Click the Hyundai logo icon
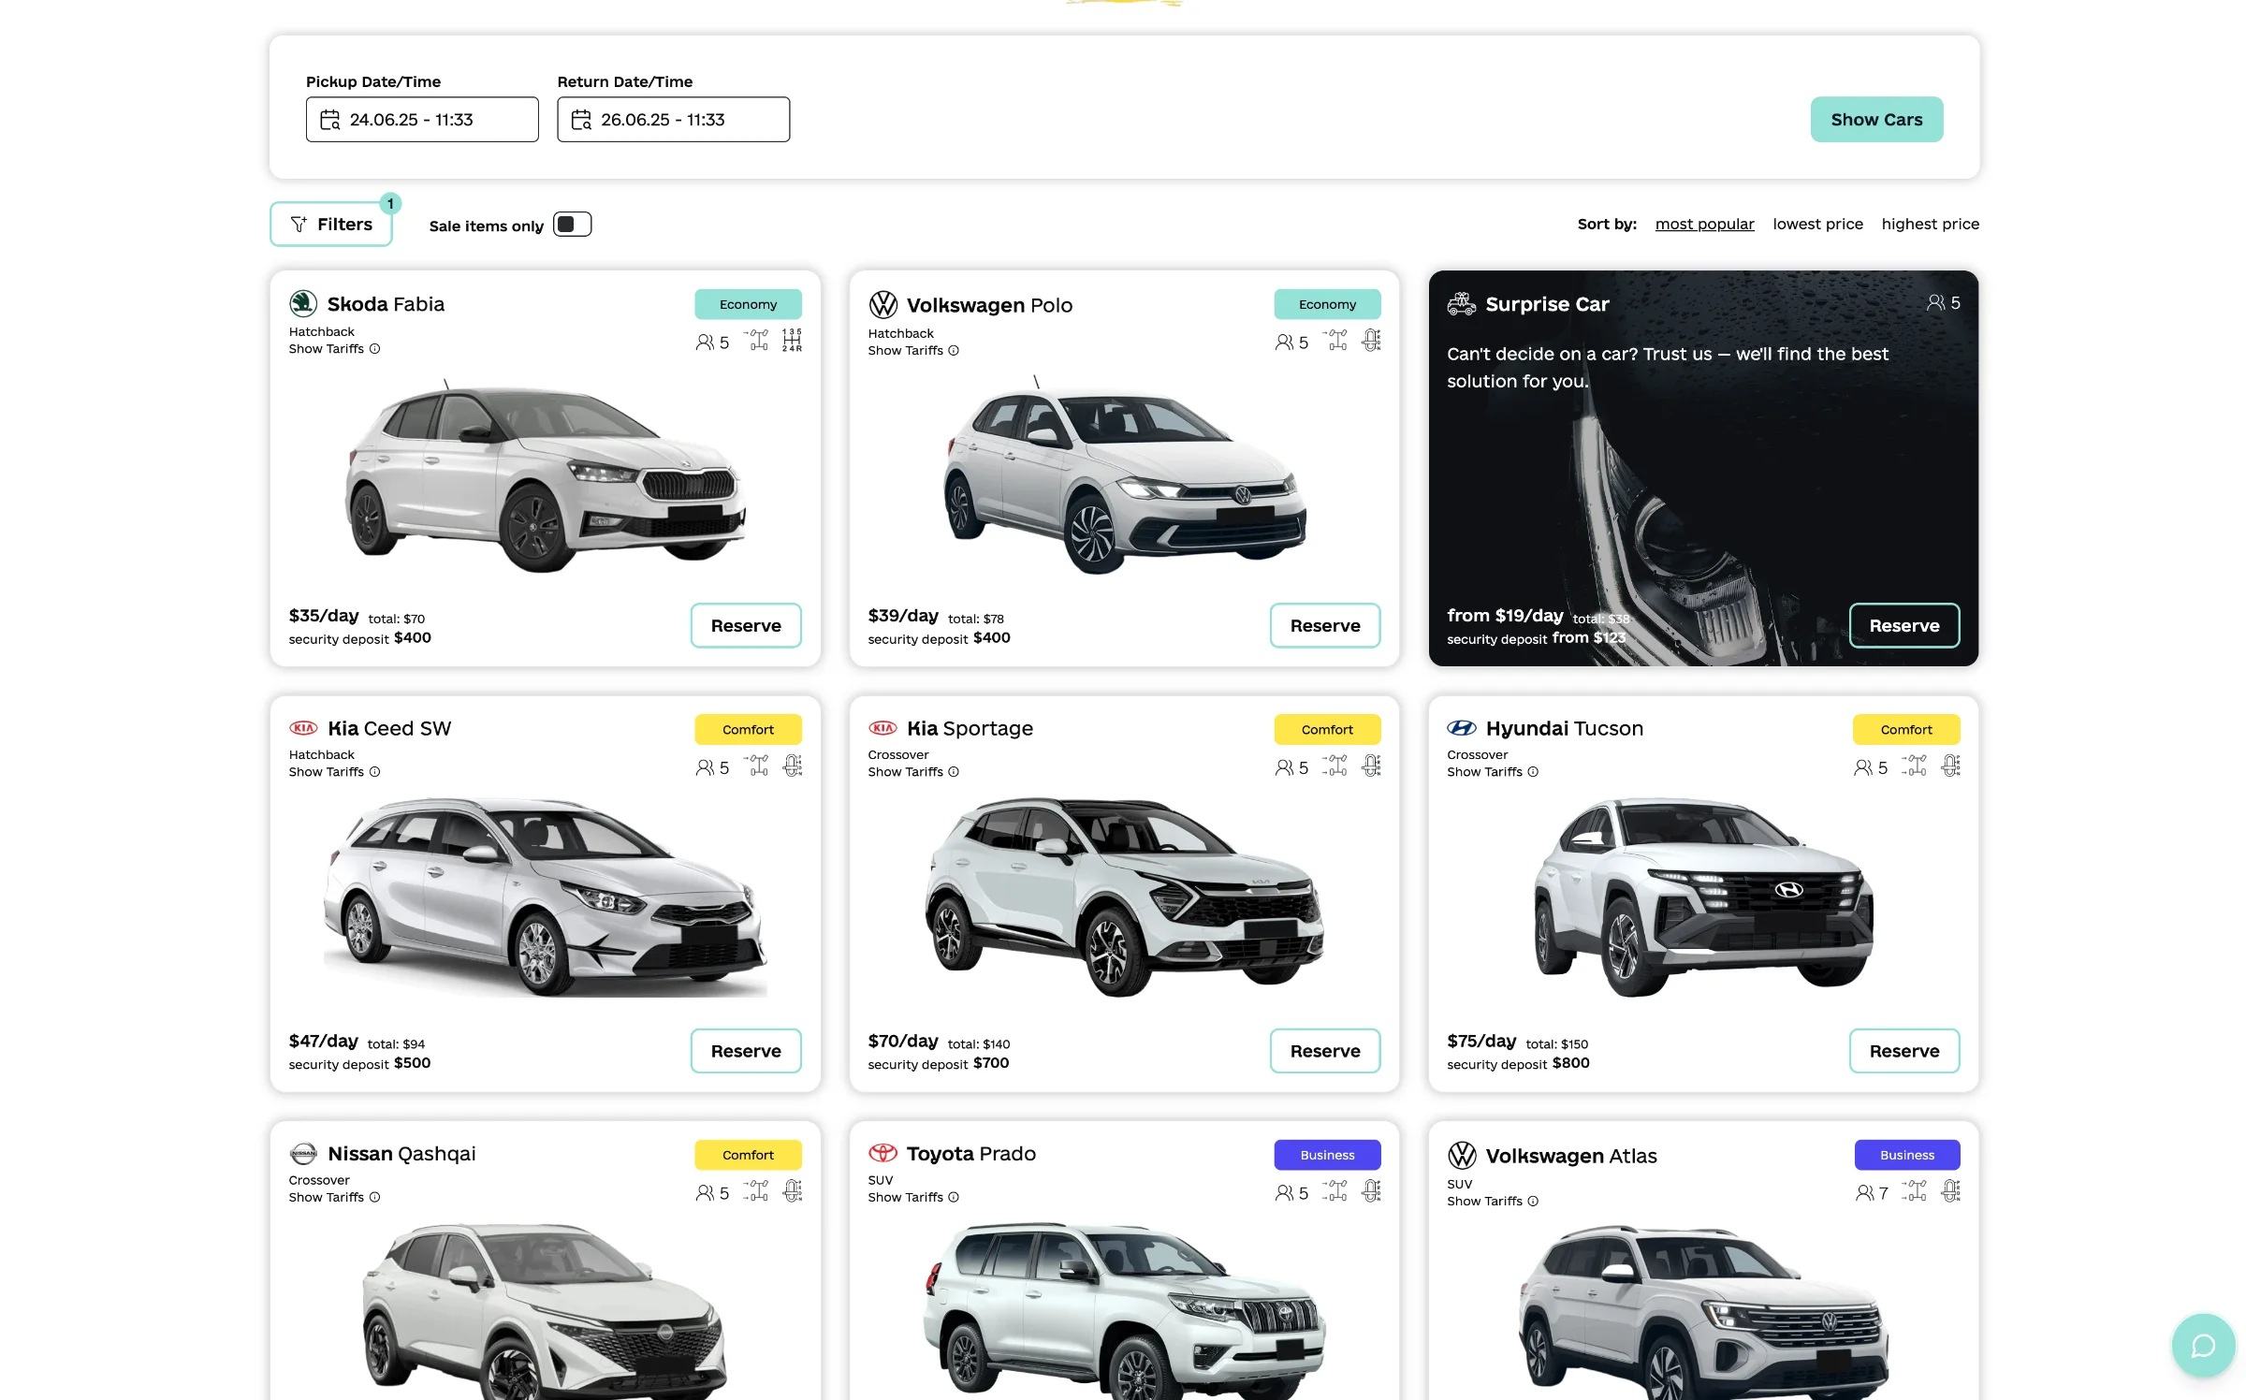The image size is (2246, 1400). point(1462,728)
